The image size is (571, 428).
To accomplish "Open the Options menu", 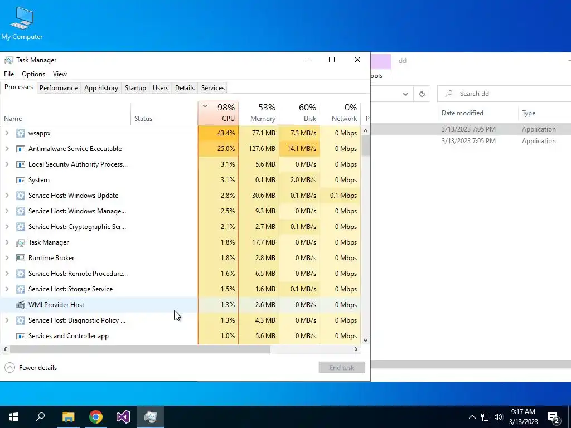I will coord(33,74).
